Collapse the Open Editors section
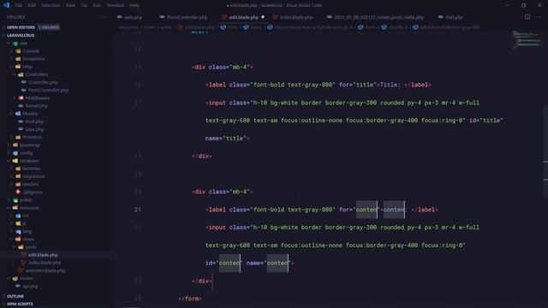 click(21, 27)
